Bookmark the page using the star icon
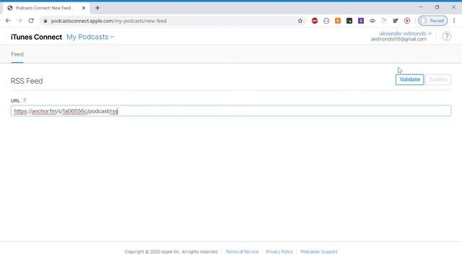462x260 pixels. click(x=300, y=21)
